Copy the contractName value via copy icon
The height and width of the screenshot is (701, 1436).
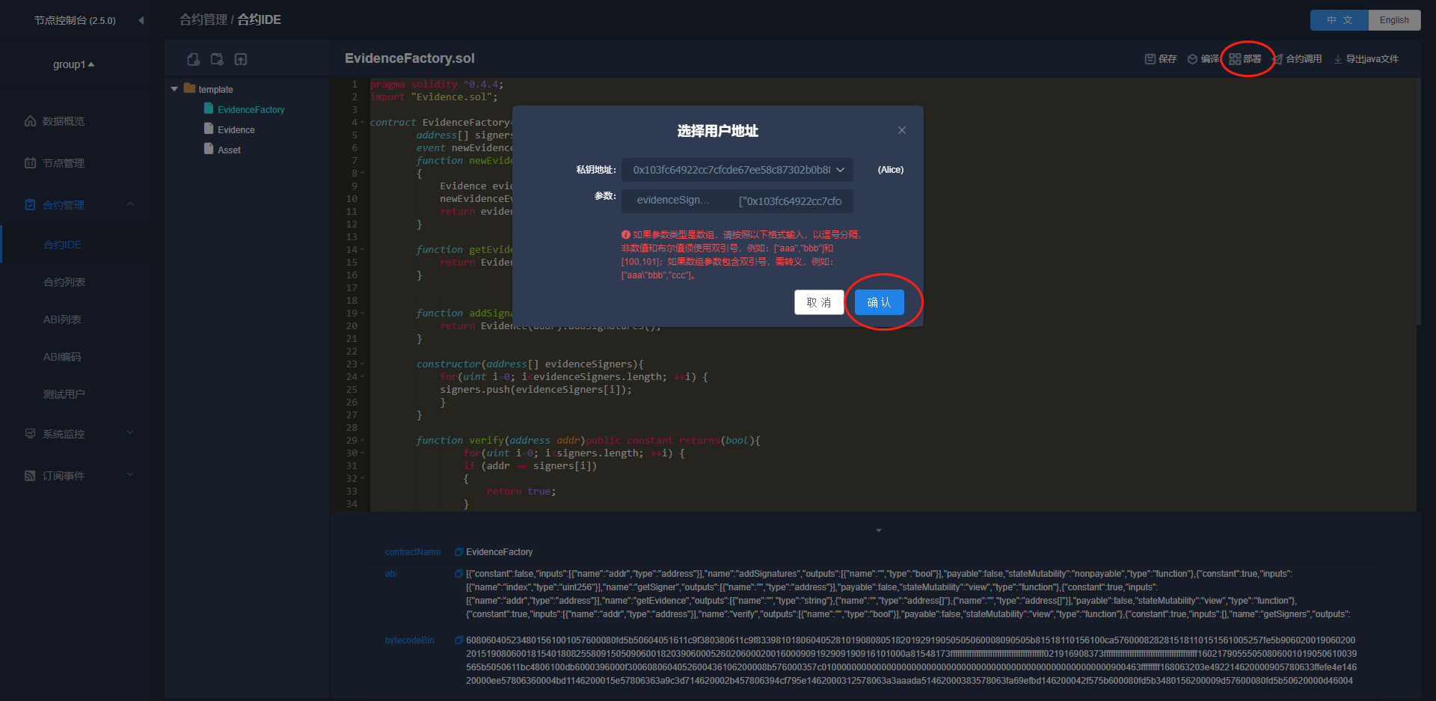click(x=458, y=552)
